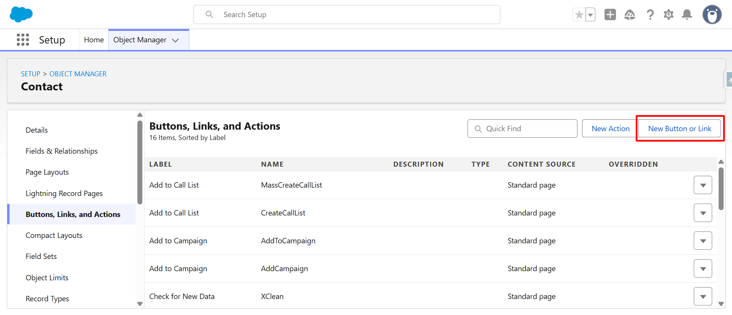This screenshot has width=732, height=315.
Task: Select Fields & Relationships in sidebar
Action: pos(61,151)
